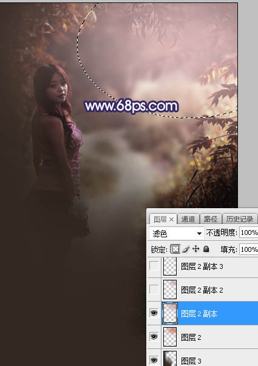This screenshot has height=366, width=258.
Task: Click the 图层 3 layer thumbnail
Action: point(170,359)
